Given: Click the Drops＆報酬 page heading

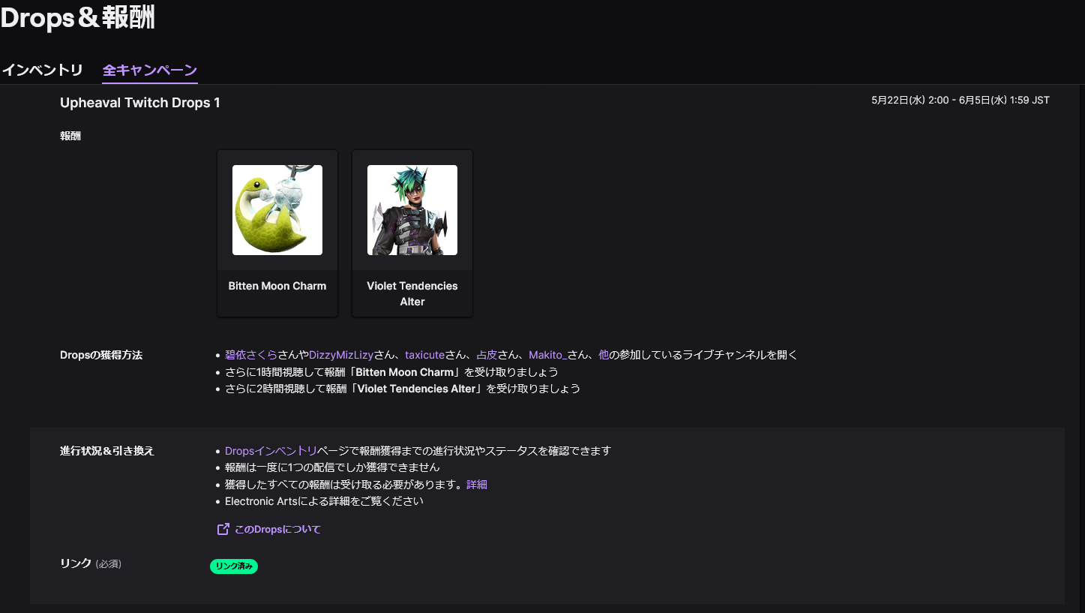Looking at the screenshot, I should click(78, 18).
